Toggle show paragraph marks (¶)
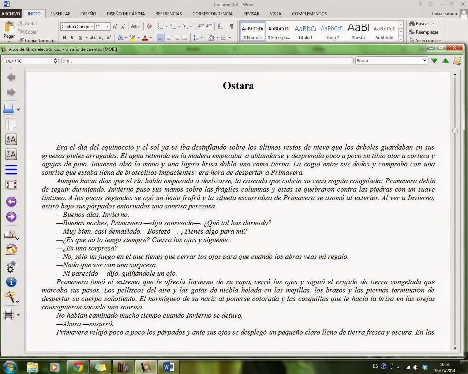Viewport: 468px width, 374px height. (231, 26)
